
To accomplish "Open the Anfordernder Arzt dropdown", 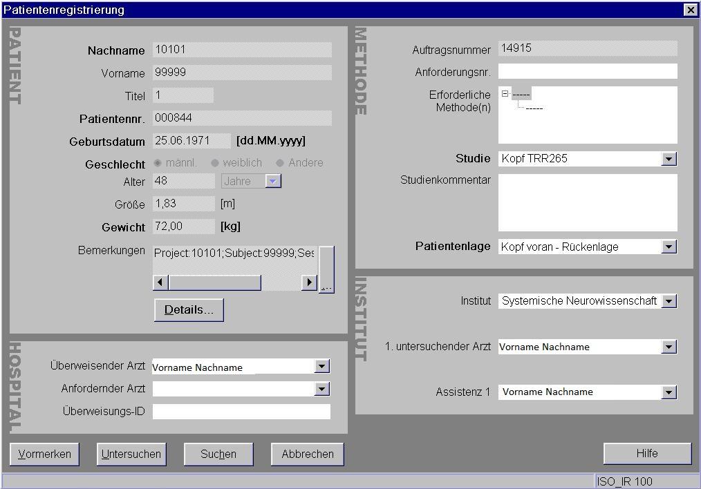I will tap(321, 389).
